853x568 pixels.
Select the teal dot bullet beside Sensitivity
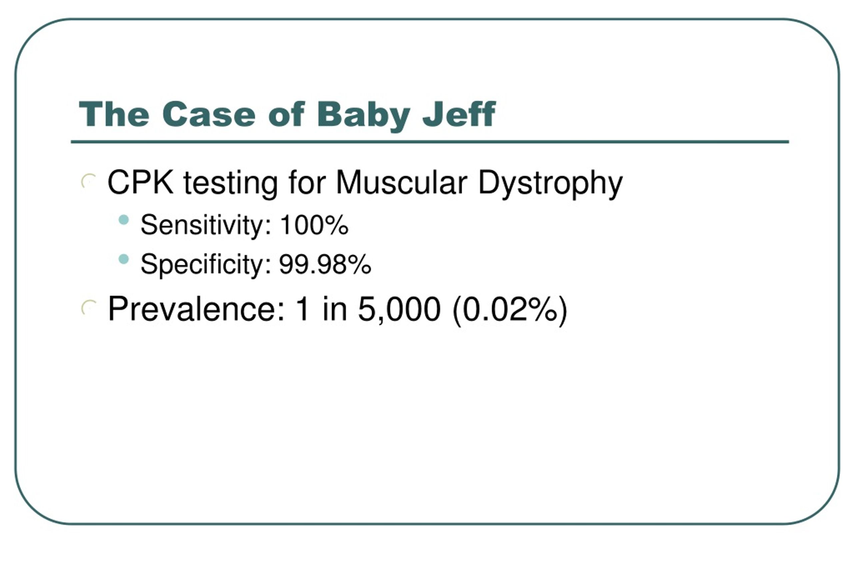pyautogui.click(x=124, y=220)
